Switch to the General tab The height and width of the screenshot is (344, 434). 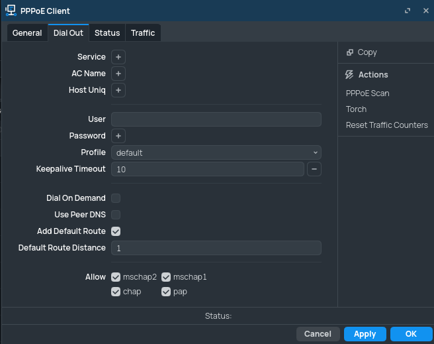pos(27,33)
